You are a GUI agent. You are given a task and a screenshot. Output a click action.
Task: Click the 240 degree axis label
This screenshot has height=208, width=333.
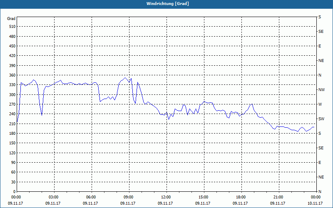12,114
